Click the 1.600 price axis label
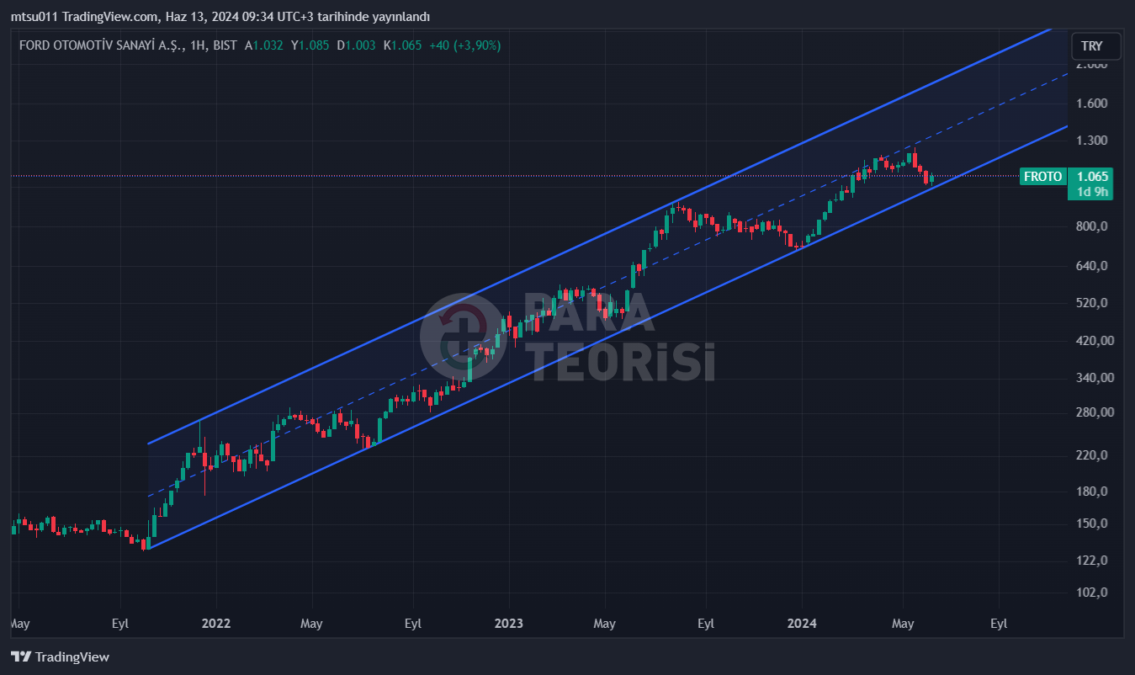Viewport: 1135px width, 675px height. tap(1090, 104)
